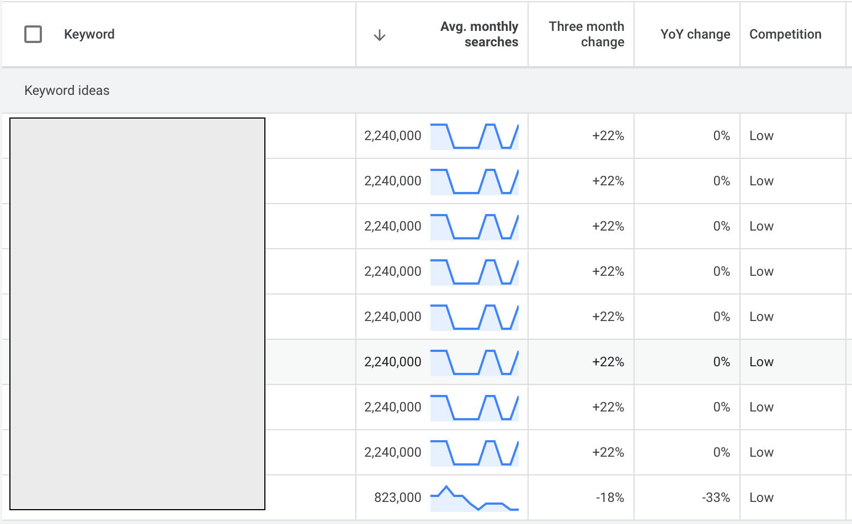
Task: Click the descending sort arrow icon
Action: (379, 34)
